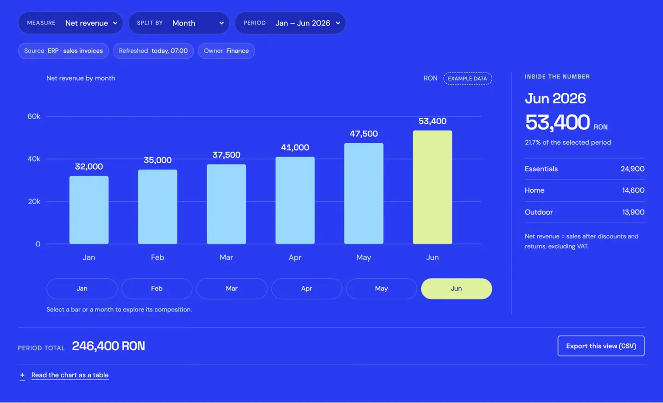Open the Measure dropdown showing Net revenue

(x=70, y=23)
